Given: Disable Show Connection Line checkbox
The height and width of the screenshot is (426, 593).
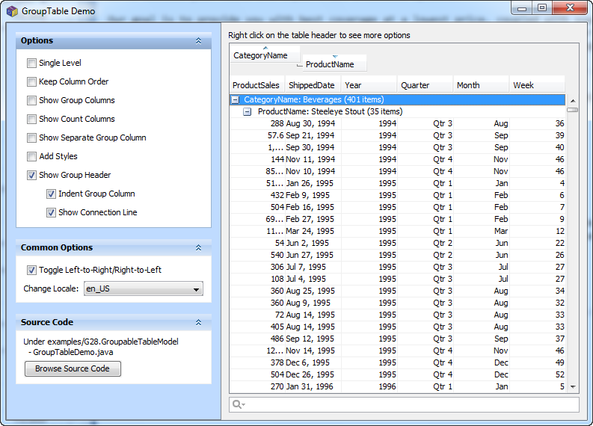Looking at the screenshot, I should coord(51,213).
